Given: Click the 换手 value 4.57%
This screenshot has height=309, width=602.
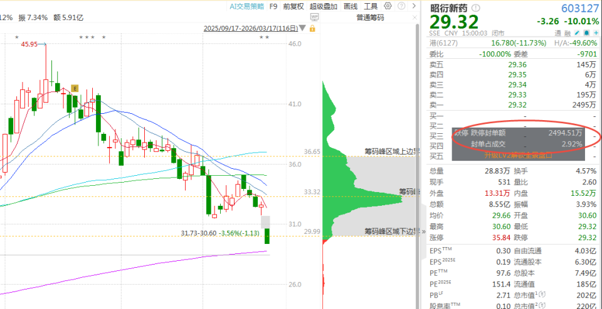Looking at the screenshot, I should pos(586,171).
